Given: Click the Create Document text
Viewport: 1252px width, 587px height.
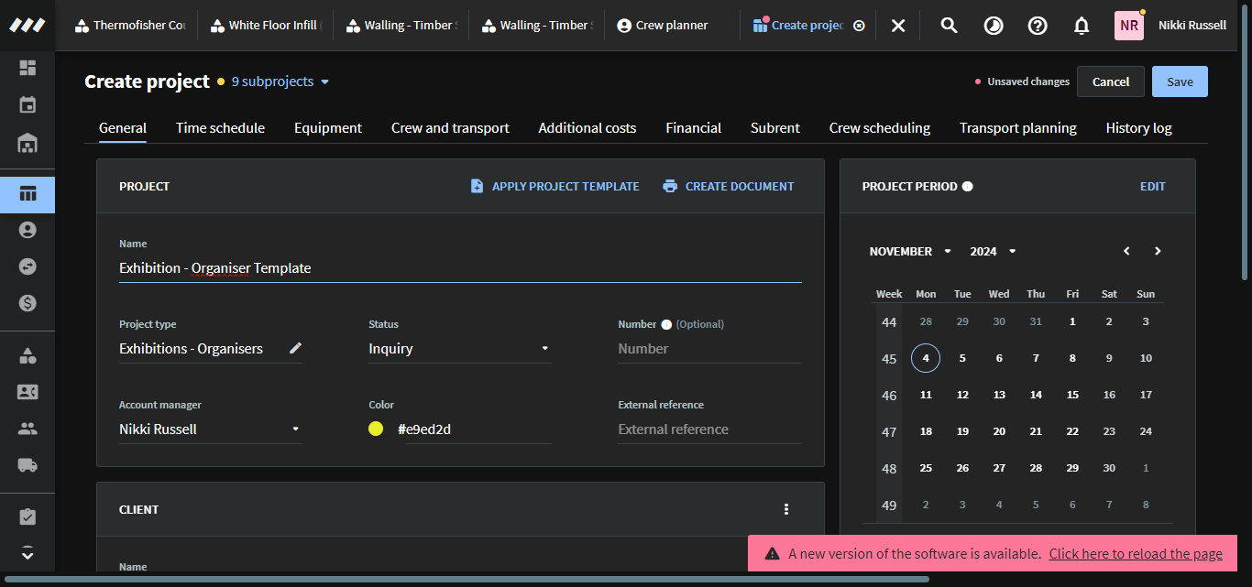Looking at the screenshot, I should (740, 186).
